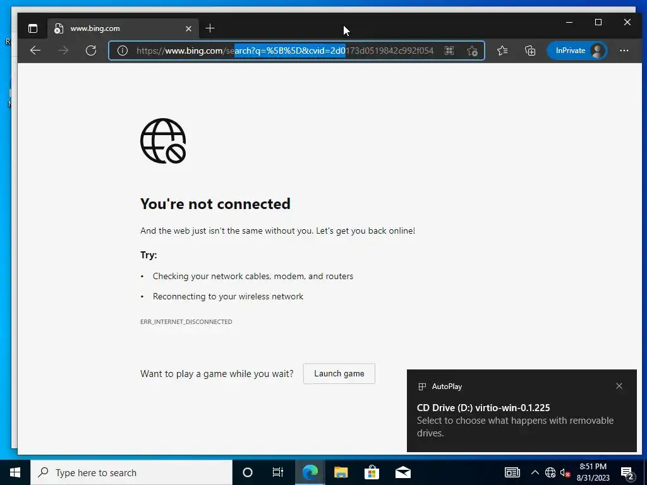This screenshot has height=485, width=647.
Task: Select the www.bing.com tab
Action: tap(123, 28)
